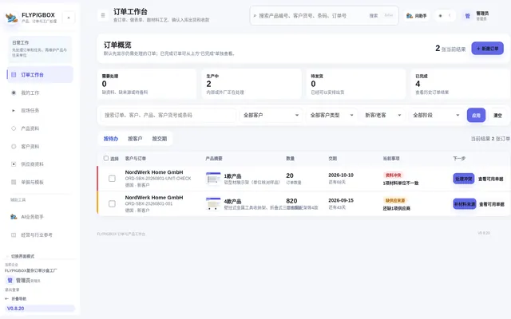511x319 pixels.
Task: Click the small button beside FLYPIGBOX title
Action: [69, 18]
